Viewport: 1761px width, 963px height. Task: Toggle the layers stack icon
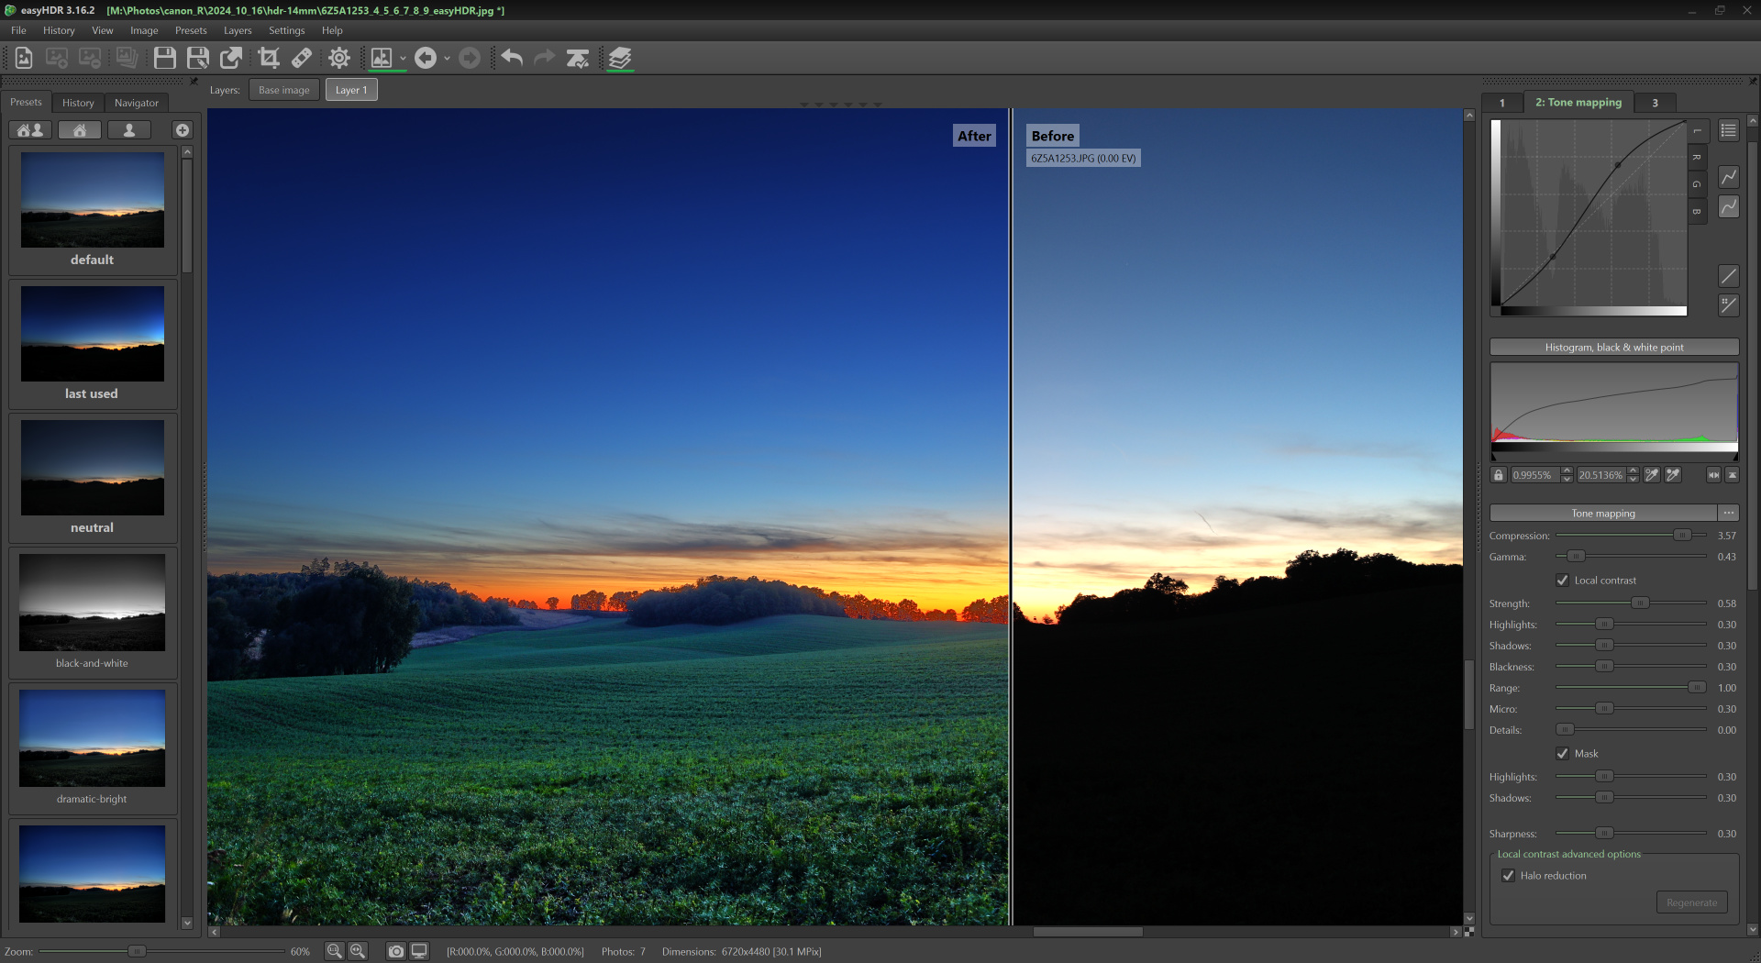pos(621,58)
